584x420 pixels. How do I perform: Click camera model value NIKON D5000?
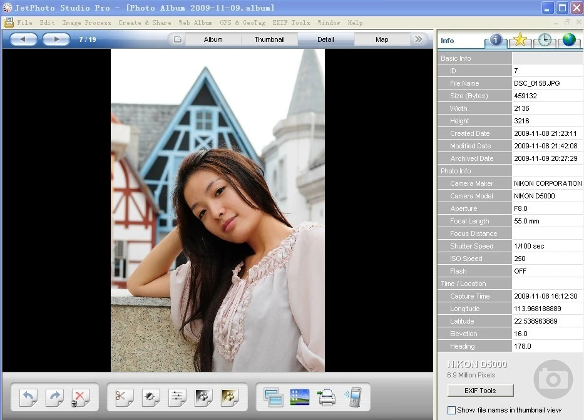tap(534, 196)
